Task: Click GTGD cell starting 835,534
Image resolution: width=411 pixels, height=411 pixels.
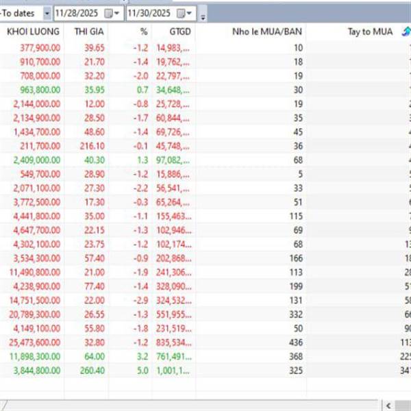Action: [174, 342]
